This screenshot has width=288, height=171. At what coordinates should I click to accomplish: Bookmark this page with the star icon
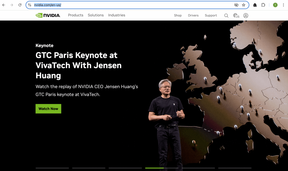point(244,5)
